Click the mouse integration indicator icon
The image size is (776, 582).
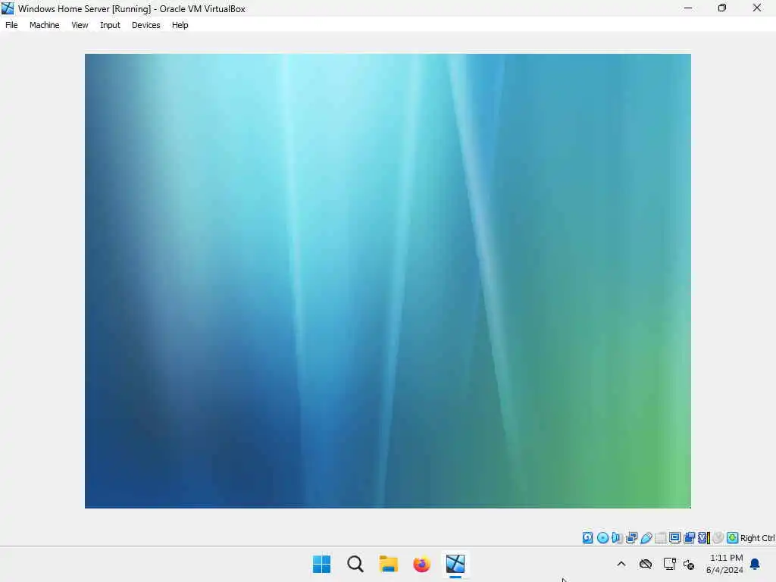coord(718,537)
